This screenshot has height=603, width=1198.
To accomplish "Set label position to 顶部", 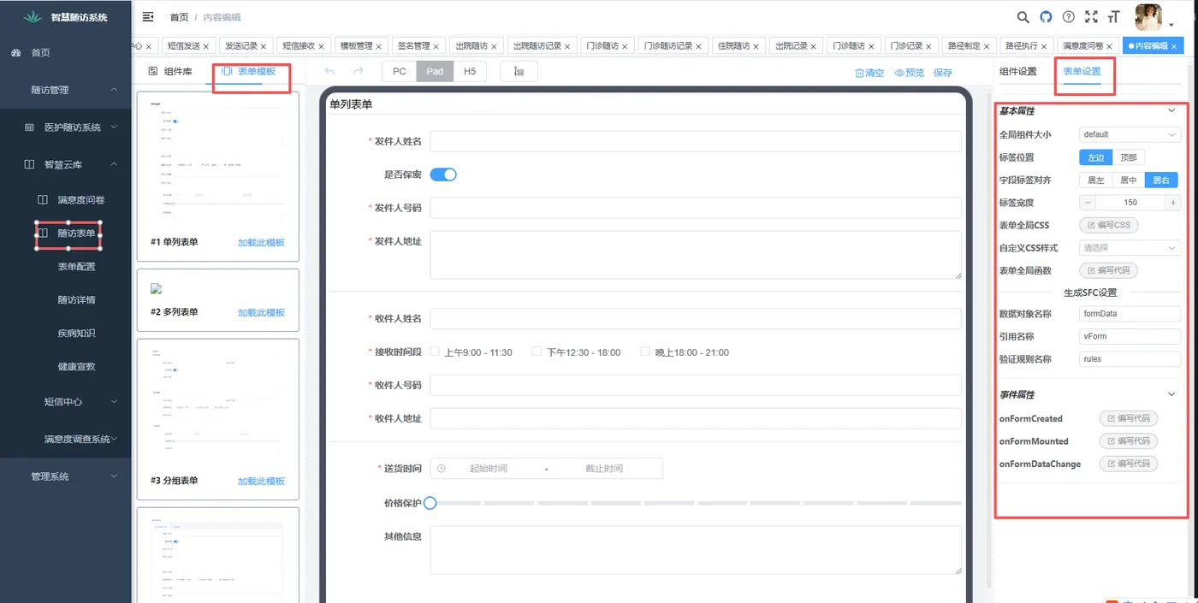I will 1129,157.
